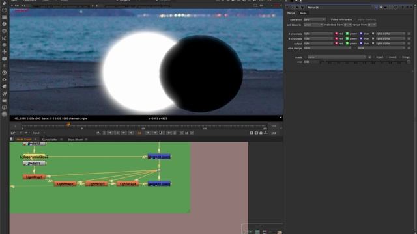Open the mask channel dropdown
The width and height of the screenshot is (417, 234).
point(337,57)
